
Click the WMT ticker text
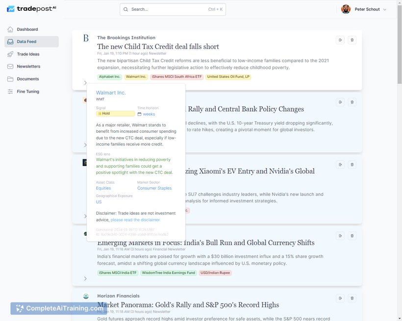[x=100, y=99]
